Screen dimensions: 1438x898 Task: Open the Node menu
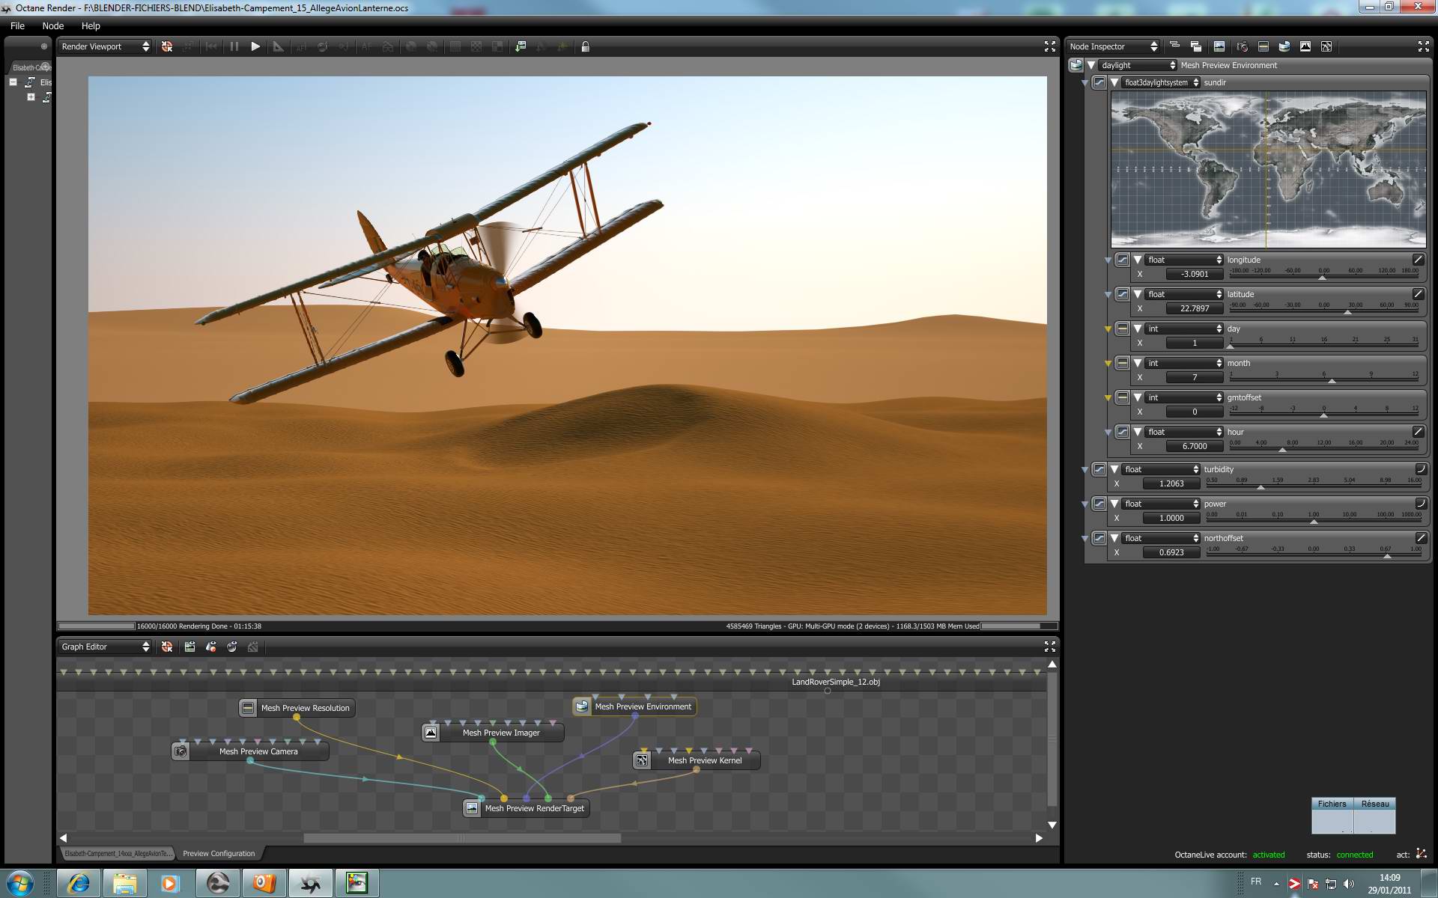(x=53, y=26)
